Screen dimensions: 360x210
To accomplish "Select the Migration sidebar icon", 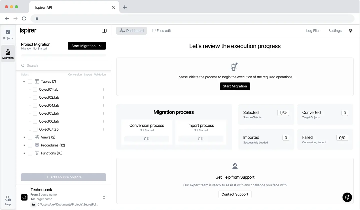I will [8, 54].
